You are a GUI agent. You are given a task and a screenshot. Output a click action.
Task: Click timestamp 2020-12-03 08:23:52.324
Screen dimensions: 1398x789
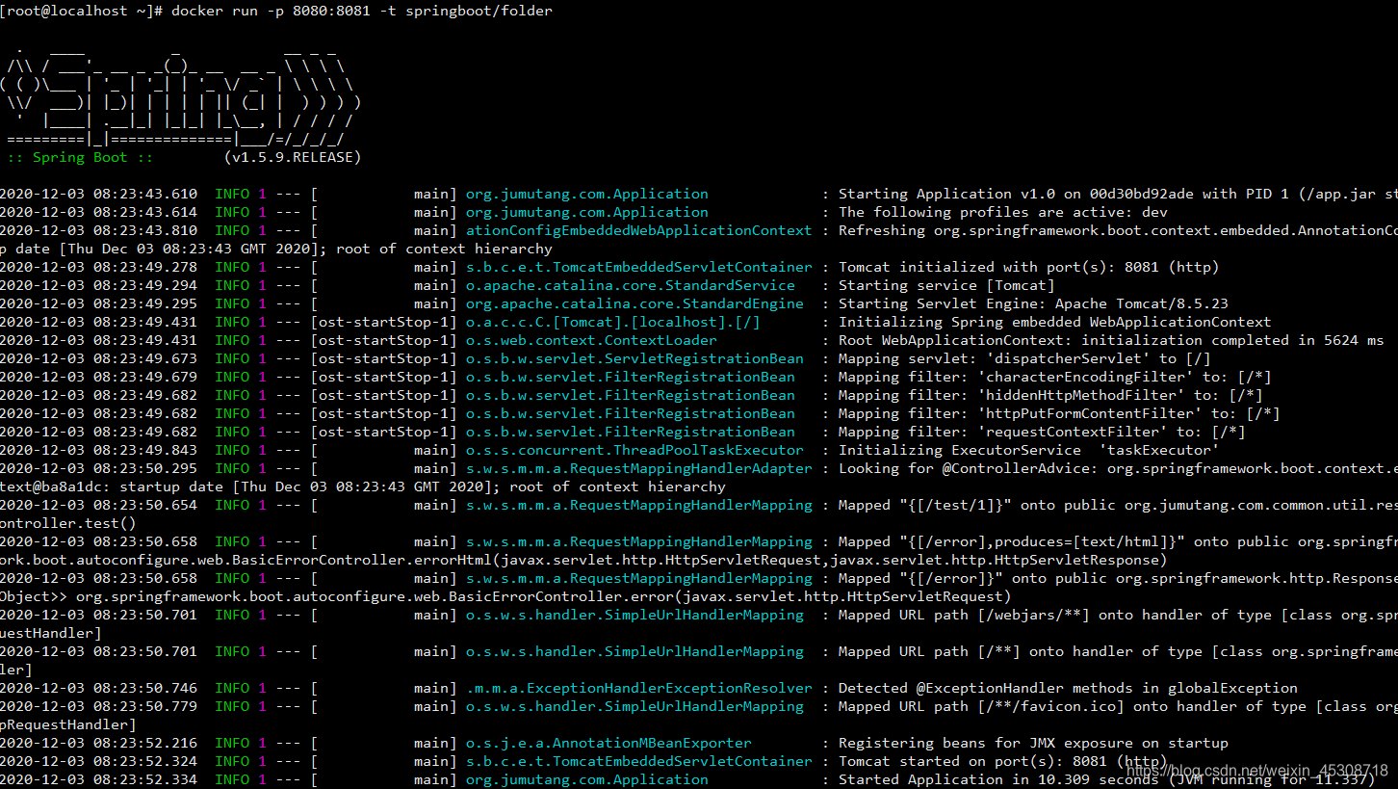tap(99, 761)
